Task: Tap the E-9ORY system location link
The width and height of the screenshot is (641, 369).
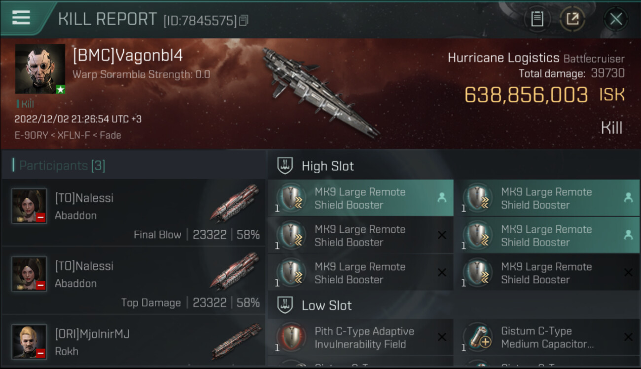Action: click(32, 135)
